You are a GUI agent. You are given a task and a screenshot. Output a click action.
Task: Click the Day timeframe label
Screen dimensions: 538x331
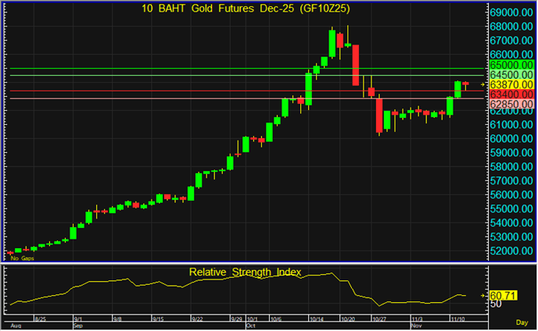coord(522,322)
